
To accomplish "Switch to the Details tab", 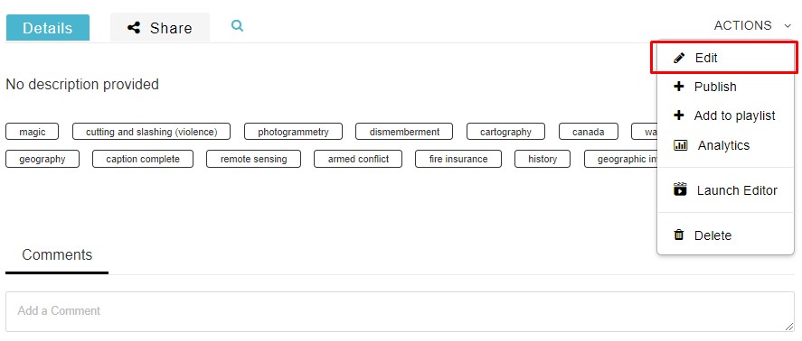I will coord(48,28).
